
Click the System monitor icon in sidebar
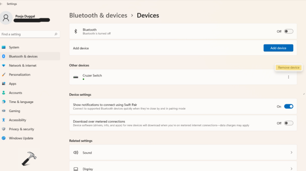(x=4, y=47)
